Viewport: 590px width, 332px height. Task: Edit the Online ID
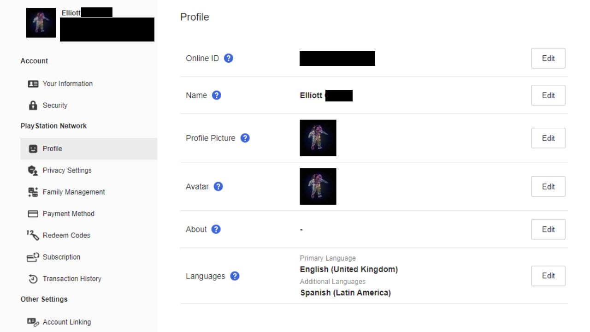pos(548,59)
